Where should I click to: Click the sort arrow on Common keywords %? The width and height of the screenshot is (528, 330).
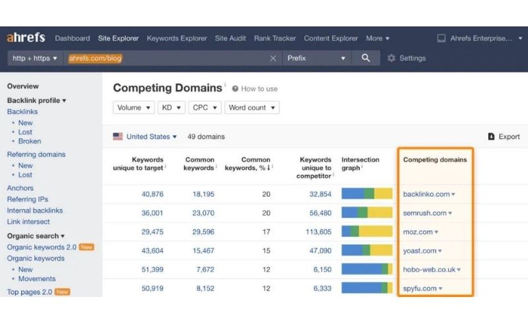coord(269,168)
